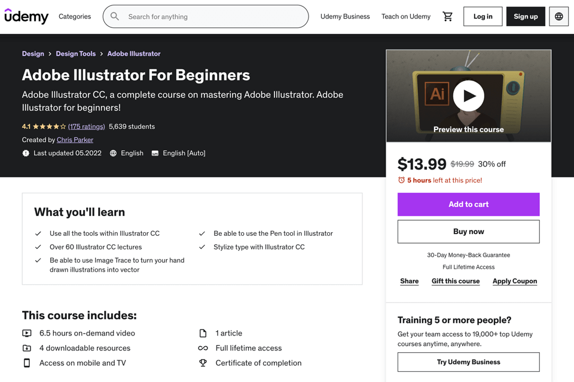Click checkmark next to 'Use all the tools'
574x382 pixels.
click(x=38, y=233)
